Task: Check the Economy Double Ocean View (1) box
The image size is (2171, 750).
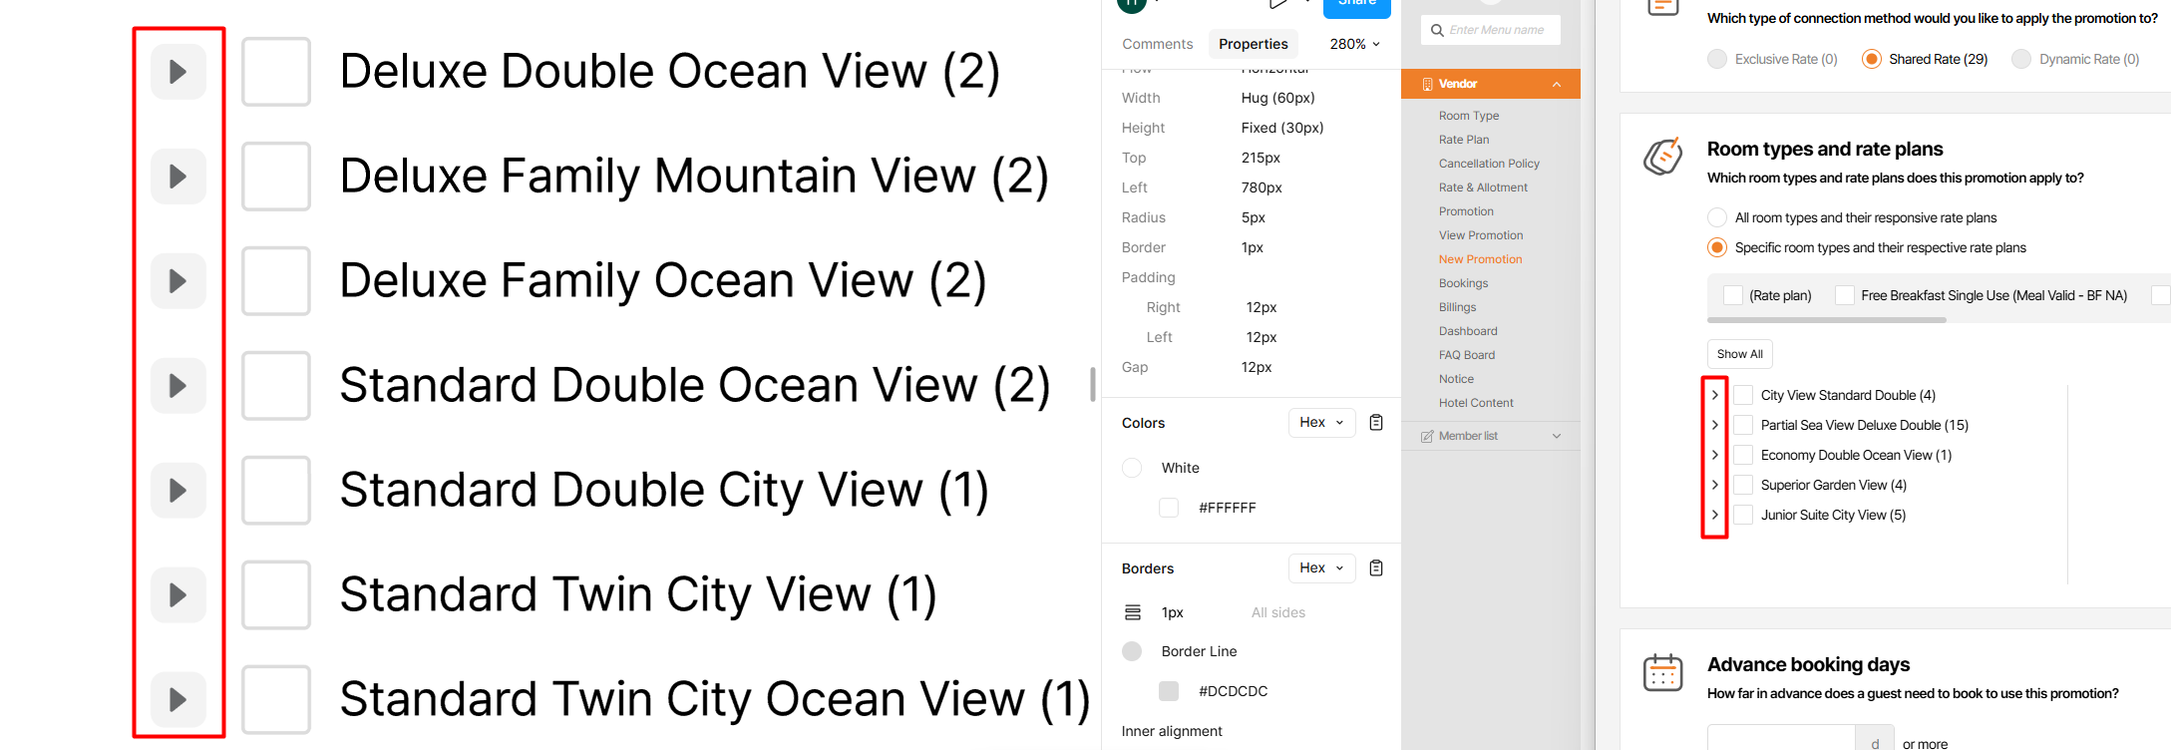Action: click(1743, 455)
